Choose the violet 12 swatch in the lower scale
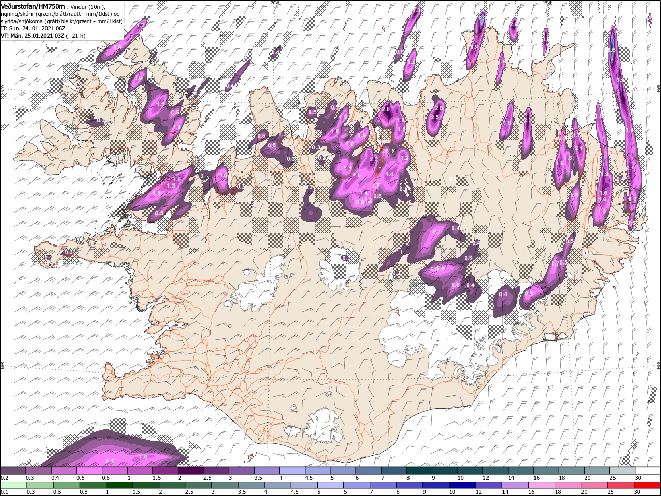Viewport: 661px width, 496px height. [x=488, y=485]
